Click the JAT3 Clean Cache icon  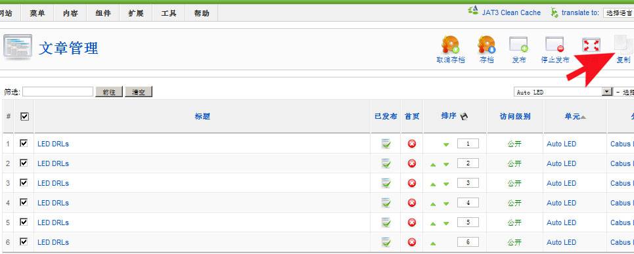[473, 11]
